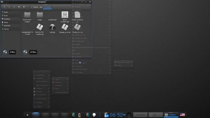Image resolution: width=210 pixels, height=118 pixels.
Task: Expand the Desktop entry in main menu
Action: click(x=42, y=88)
